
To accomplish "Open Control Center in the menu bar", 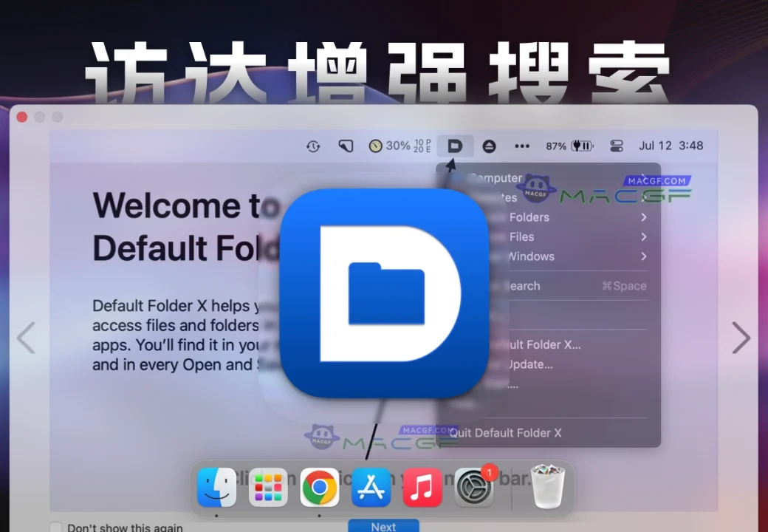I will [x=617, y=146].
